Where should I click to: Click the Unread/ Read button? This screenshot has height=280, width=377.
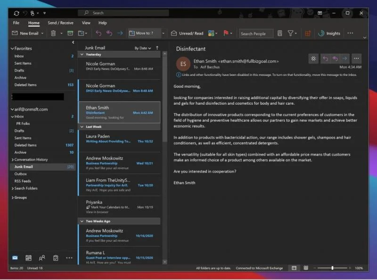tap(187, 33)
